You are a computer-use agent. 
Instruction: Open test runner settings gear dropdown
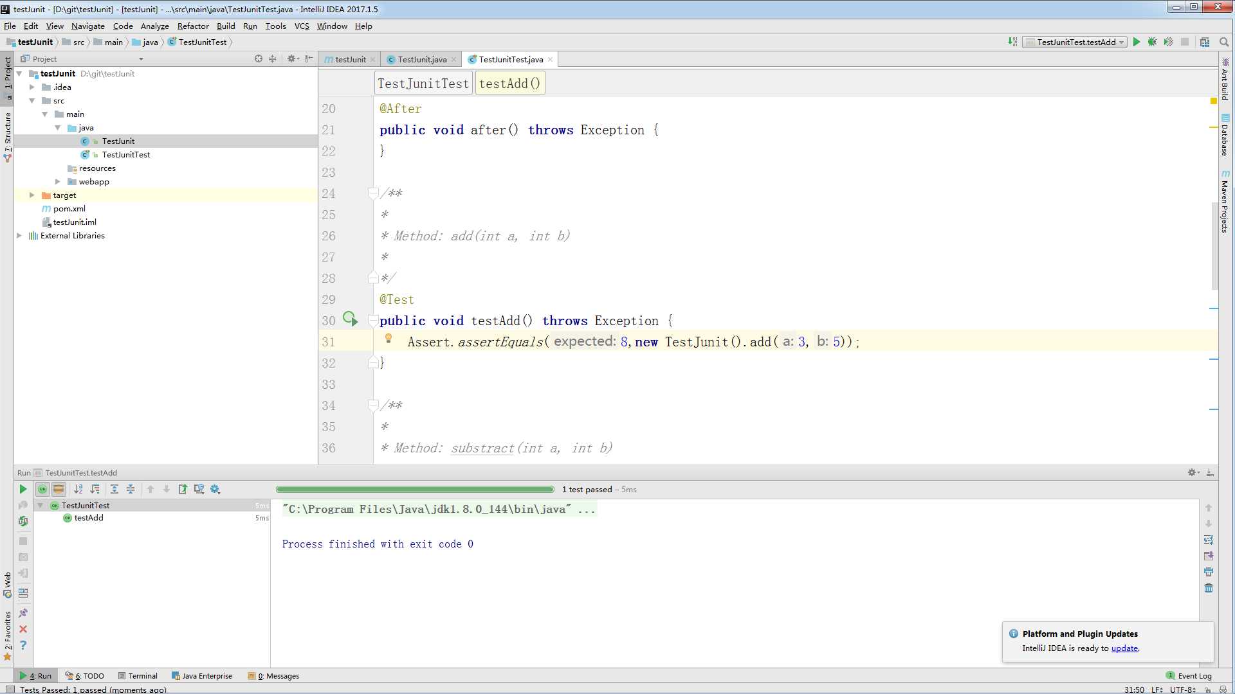pos(215,489)
